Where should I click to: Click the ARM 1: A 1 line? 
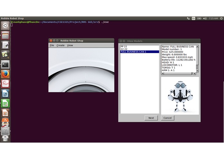(x=168, y=70)
